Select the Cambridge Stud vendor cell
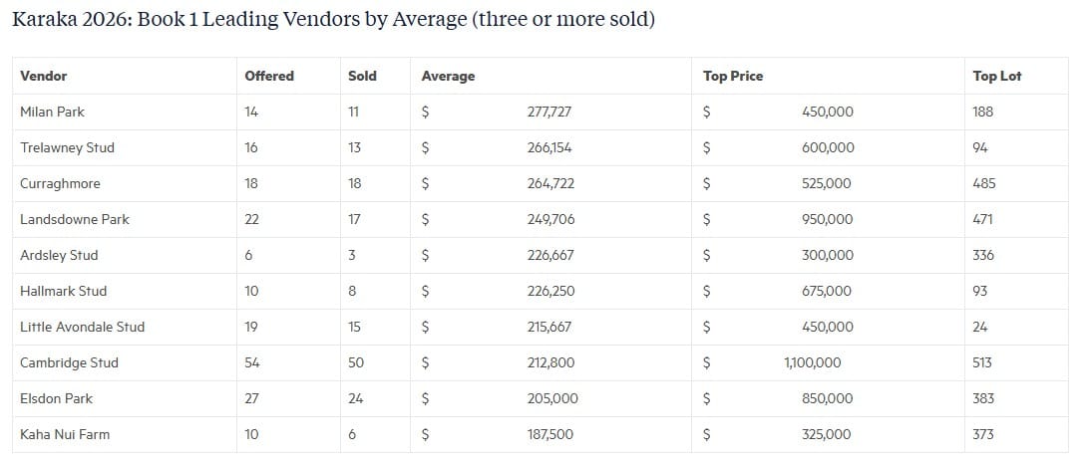The image size is (1086, 467). coord(125,363)
